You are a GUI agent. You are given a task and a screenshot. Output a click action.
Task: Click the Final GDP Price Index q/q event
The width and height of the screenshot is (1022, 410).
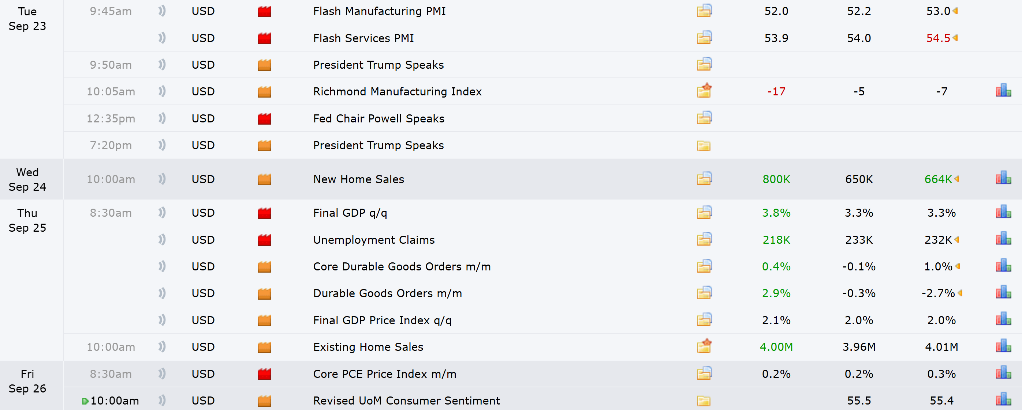tap(382, 320)
